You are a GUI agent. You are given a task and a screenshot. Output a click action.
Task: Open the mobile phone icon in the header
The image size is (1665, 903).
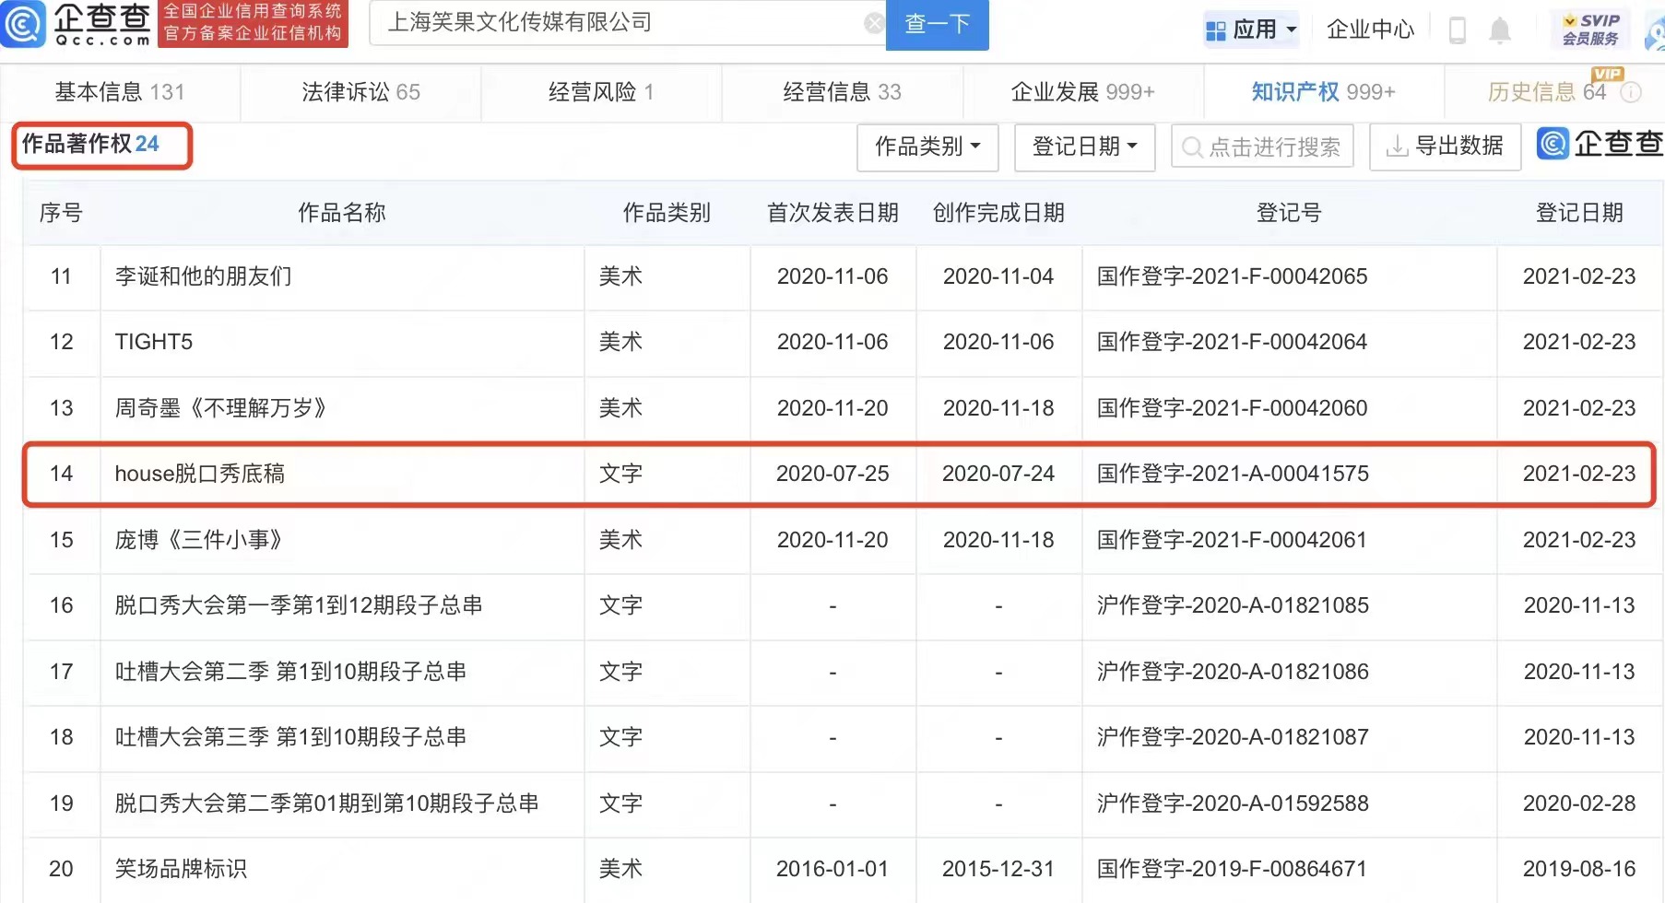tap(1458, 29)
